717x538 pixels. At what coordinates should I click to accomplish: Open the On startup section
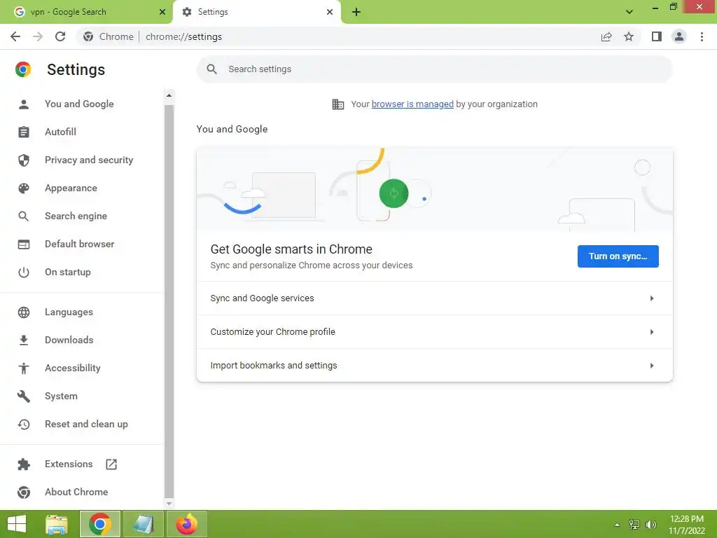click(x=68, y=273)
